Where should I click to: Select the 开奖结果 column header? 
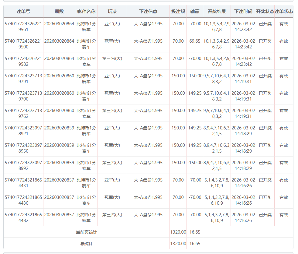217,12
